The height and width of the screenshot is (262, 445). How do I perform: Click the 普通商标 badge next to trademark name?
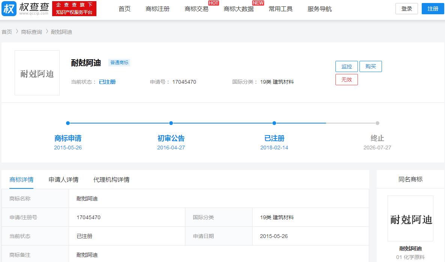pyautogui.click(x=119, y=63)
